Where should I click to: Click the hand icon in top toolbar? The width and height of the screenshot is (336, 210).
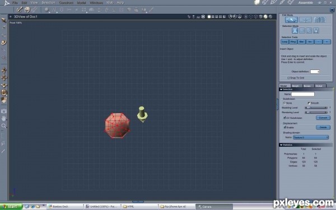27,10
